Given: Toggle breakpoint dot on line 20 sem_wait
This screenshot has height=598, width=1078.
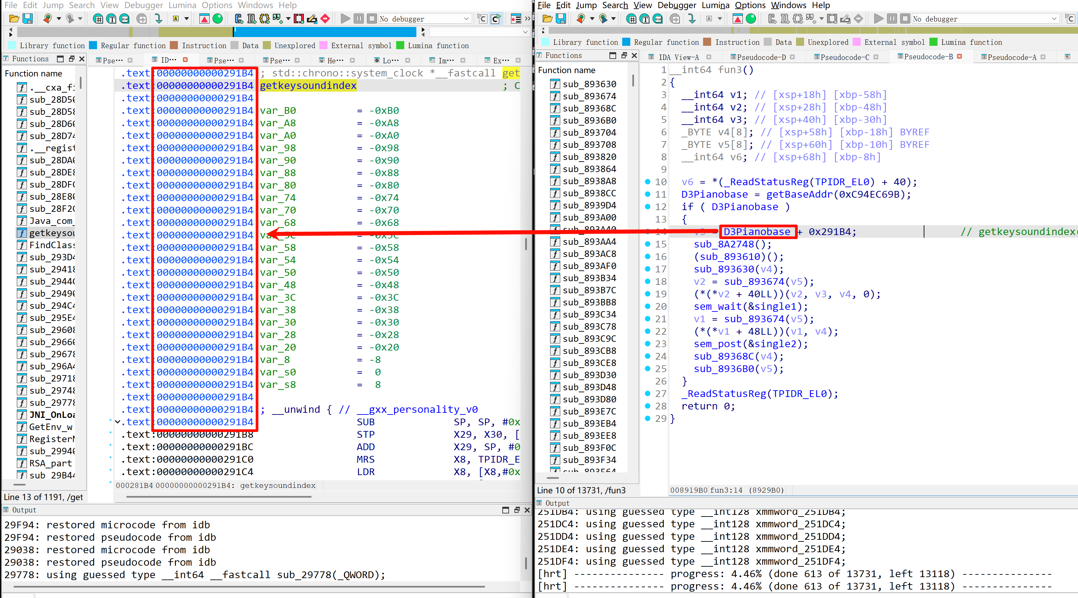Looking at the screenshot, I should (x=647, y=306).
